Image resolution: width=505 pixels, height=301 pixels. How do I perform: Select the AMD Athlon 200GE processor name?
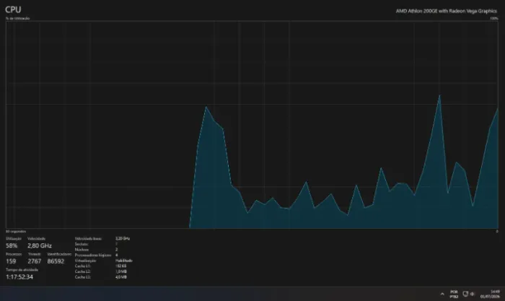(x=447, y=11)
